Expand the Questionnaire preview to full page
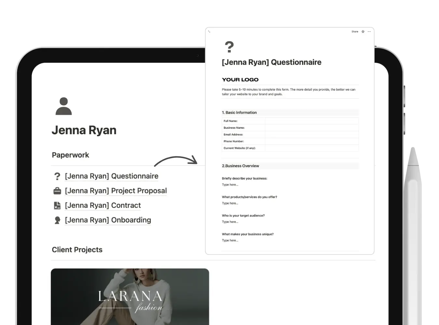 209,32
